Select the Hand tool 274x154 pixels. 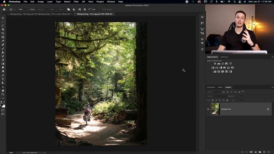pyautogui.click(x=3, y=91)
